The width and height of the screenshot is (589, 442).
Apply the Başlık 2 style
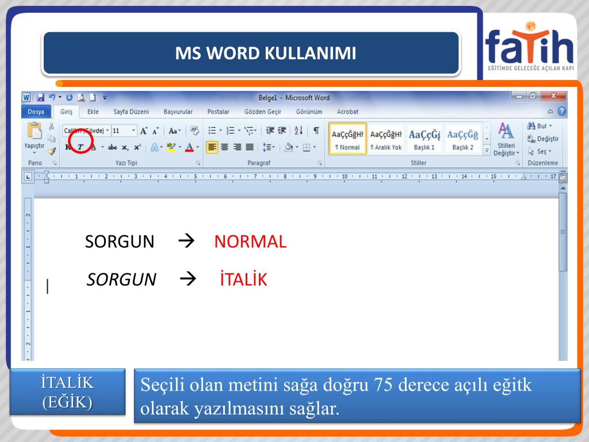coord(462,139)
